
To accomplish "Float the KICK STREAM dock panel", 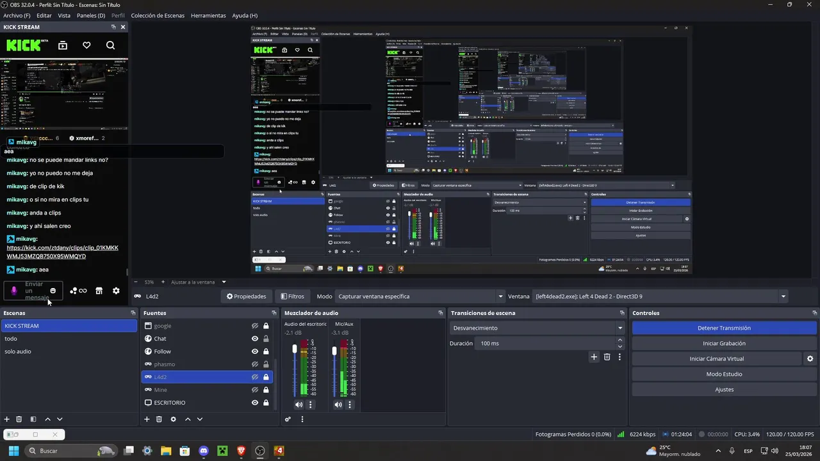I will pyautogui.click(x=113, y=27).
